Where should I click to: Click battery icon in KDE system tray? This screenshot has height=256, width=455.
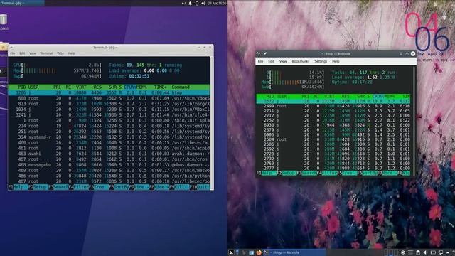pos(433,252)
